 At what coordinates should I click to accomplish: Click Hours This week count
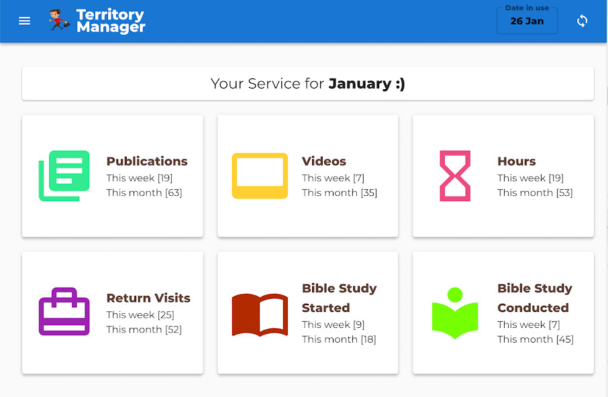[530, 178]
